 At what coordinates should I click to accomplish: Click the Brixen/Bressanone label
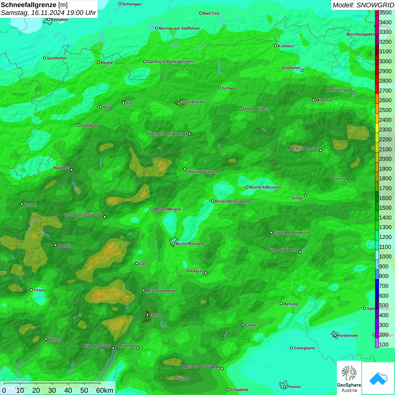click(233, 201)
